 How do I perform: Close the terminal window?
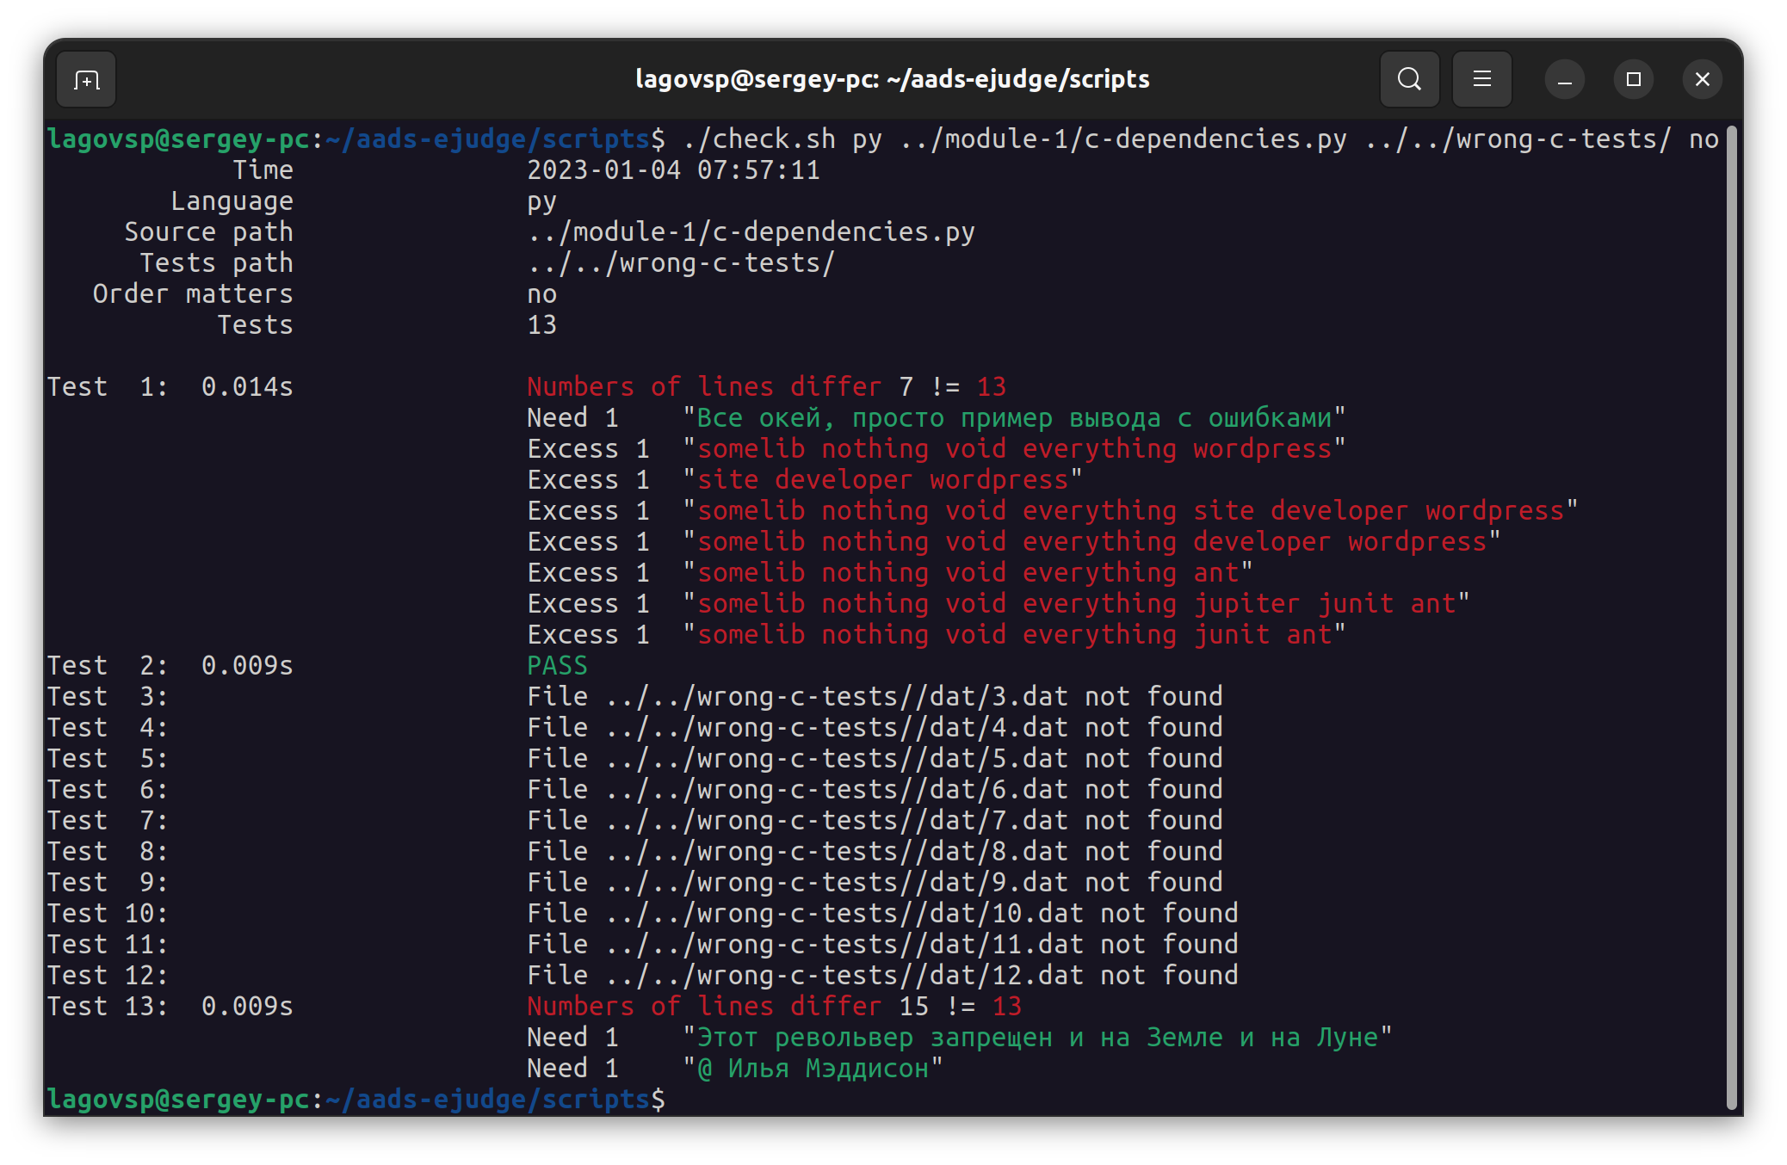coord(1702,80)
